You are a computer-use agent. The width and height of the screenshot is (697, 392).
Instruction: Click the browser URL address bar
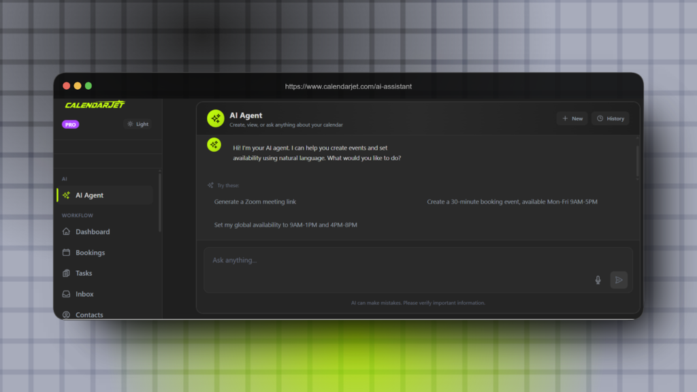pos(348,86)
